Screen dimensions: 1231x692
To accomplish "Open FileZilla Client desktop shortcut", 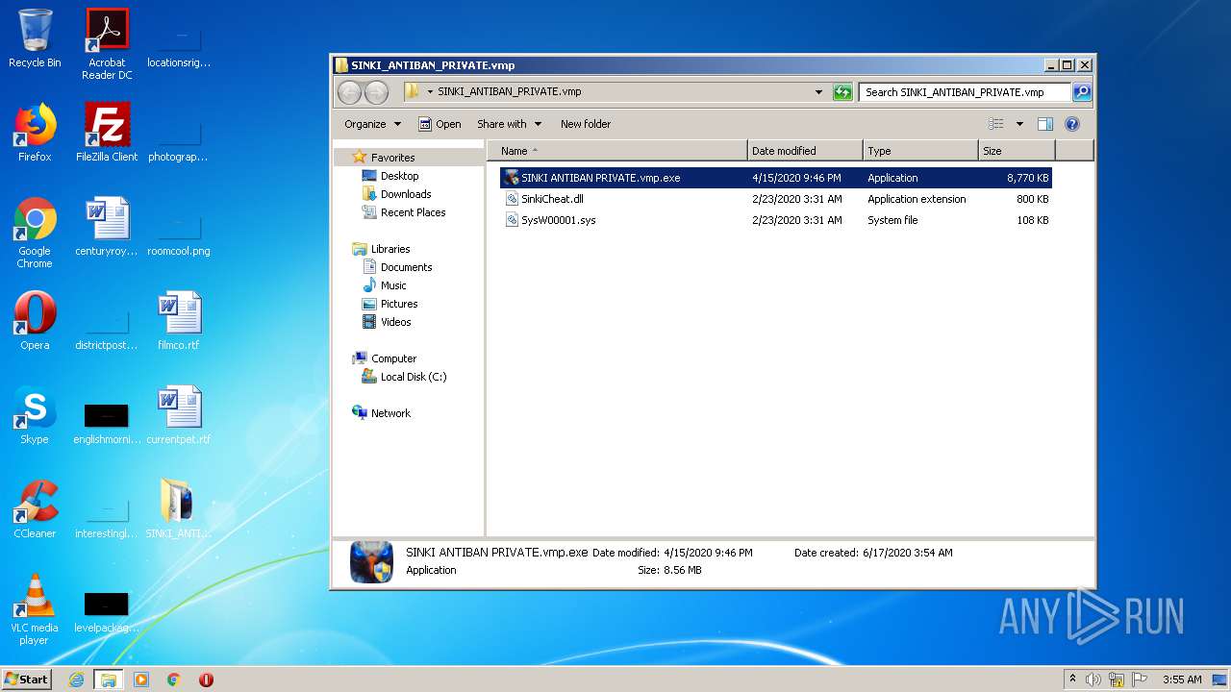I will (x=107, y=133).
